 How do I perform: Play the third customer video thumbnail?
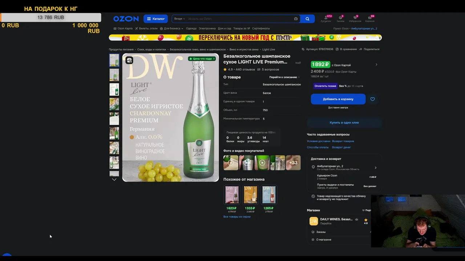262,163
